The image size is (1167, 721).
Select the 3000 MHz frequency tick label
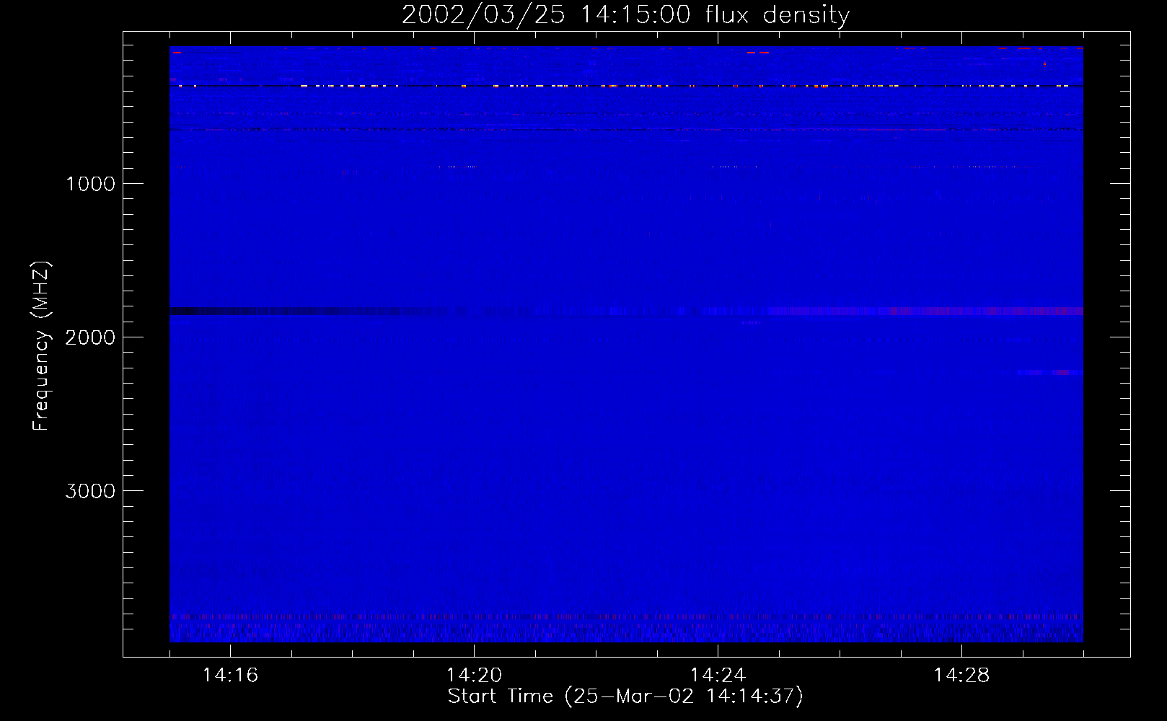[x=90, y=491]
